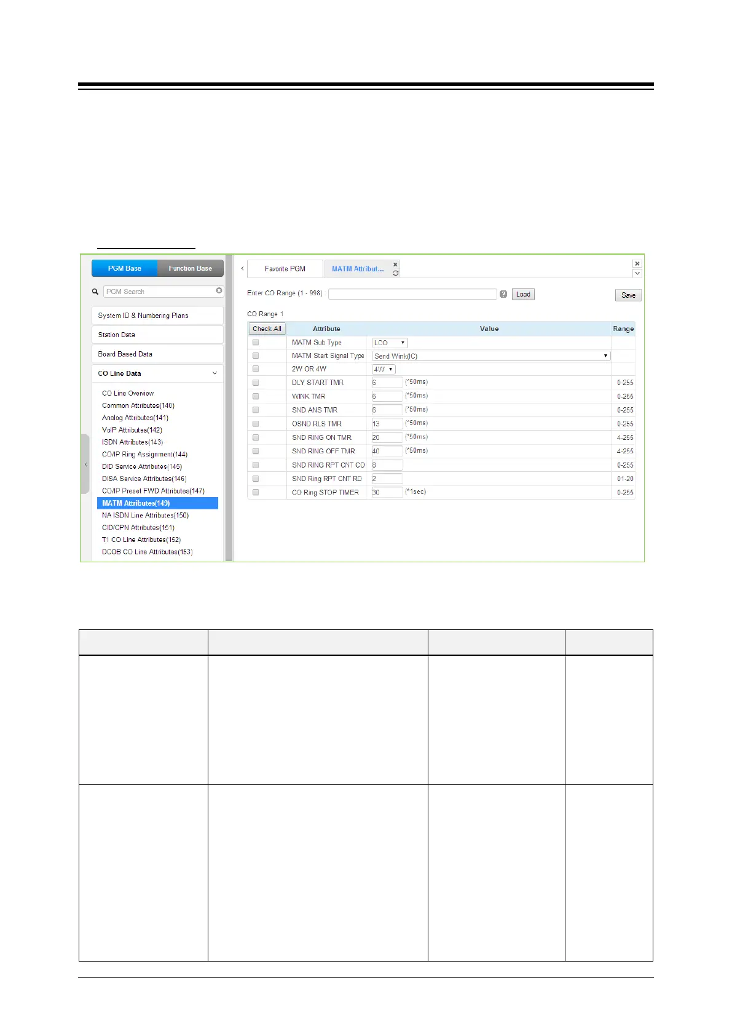Screen dimensions: 732x1036
Task: Click the PGM search magnifier icon
Action: [95, 292]
